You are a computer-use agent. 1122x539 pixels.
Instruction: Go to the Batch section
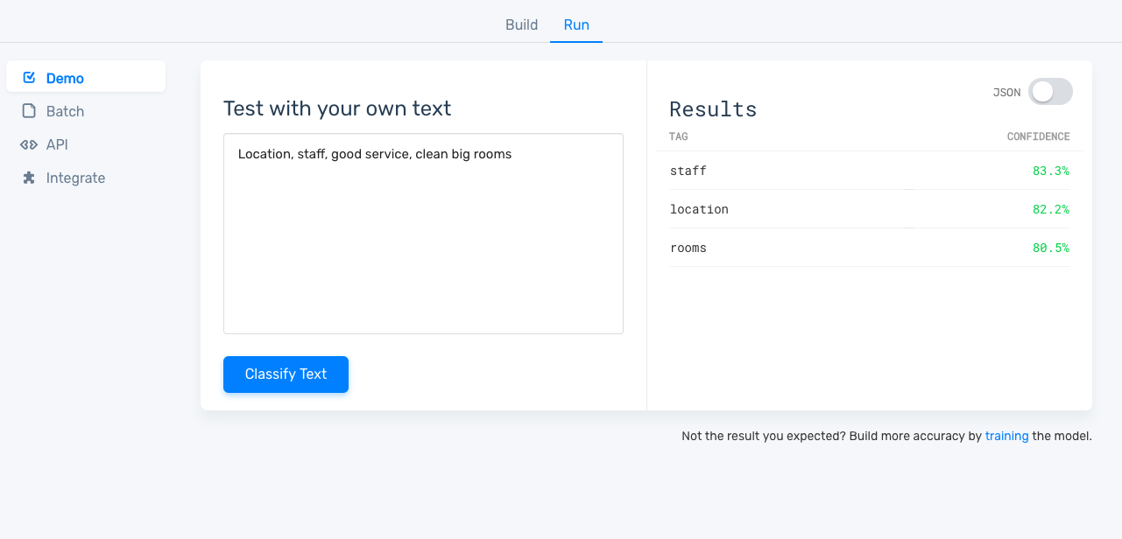[x=65, y=111]
